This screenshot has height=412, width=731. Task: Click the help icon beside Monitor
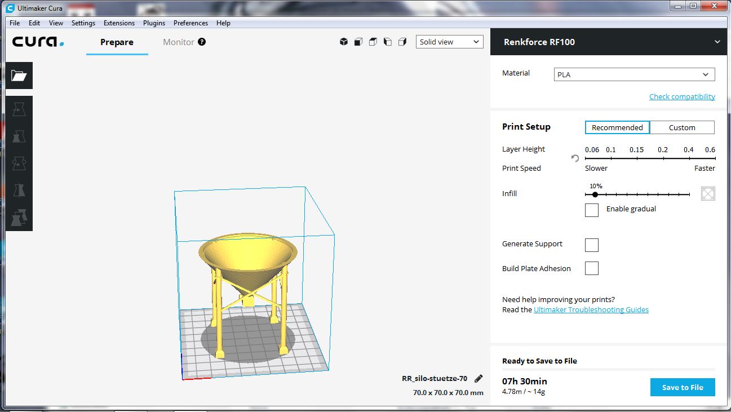coord(202,42)
